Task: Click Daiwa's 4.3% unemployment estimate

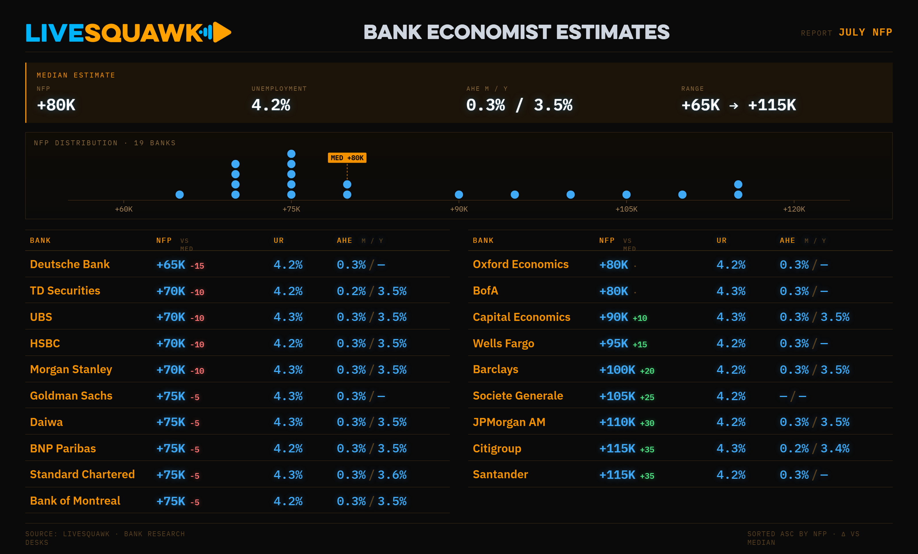Action: point(288,422)
